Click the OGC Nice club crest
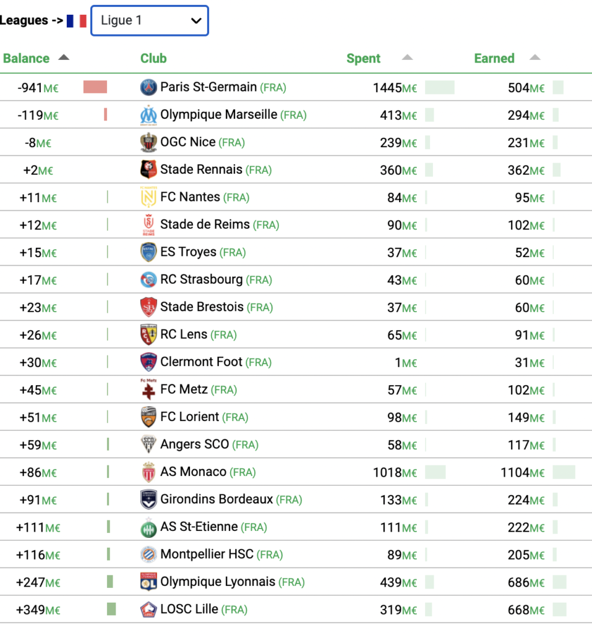592x633 pixels. coord(148,142)
